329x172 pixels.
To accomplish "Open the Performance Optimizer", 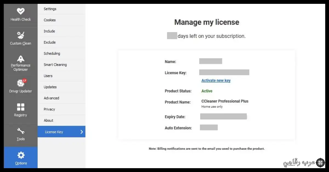I will (x=21, y=63).
